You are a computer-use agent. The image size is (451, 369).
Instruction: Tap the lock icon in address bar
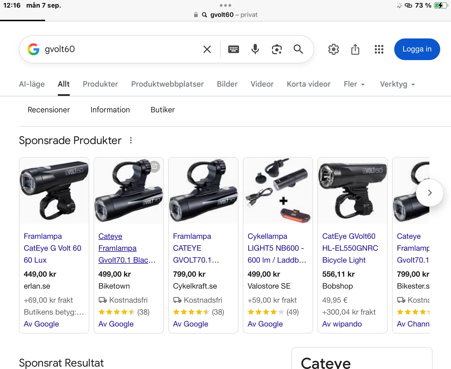click(196, 15)
